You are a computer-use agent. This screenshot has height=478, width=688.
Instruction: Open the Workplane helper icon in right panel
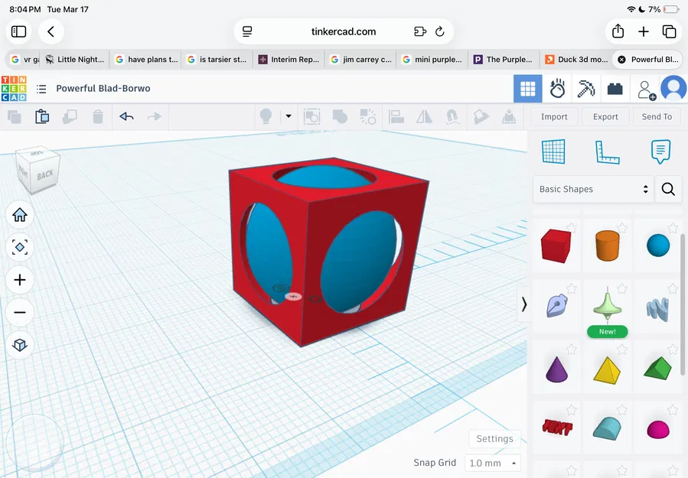[x=554, y=151]
